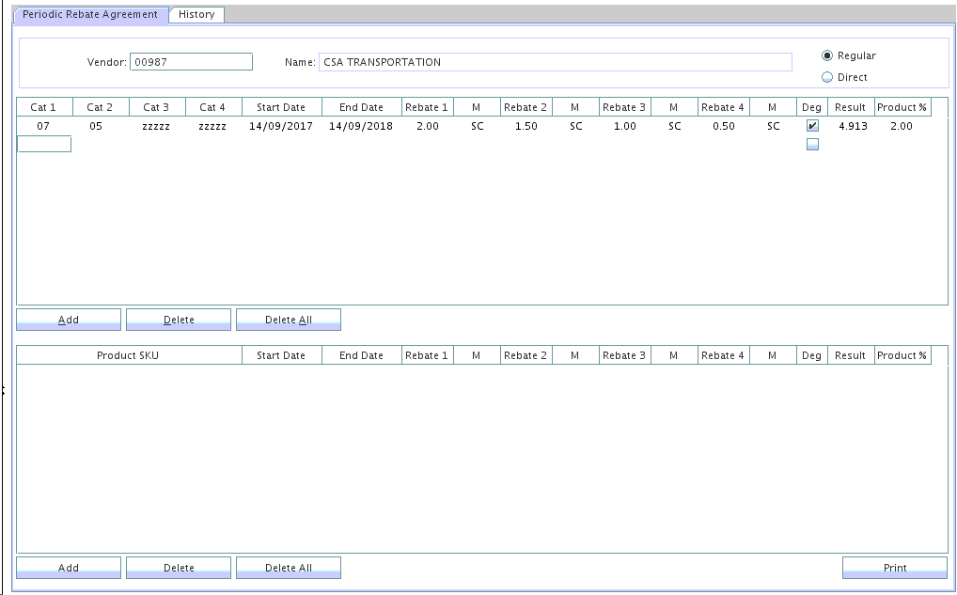The image size is (957, 595).
Task: Click the Product SKU column header
Action: click(128, 355)
